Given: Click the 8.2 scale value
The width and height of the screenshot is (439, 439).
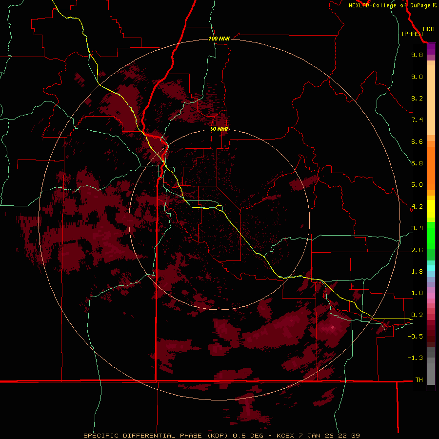Looking at the screenshot, I should tap(417, 98).
